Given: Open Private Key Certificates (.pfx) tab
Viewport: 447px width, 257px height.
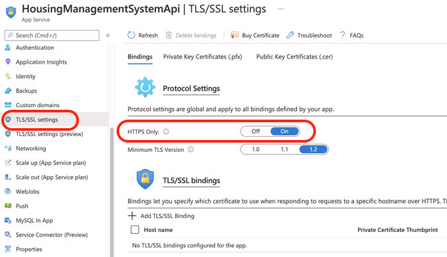Looking at the screenshot, I should (202, 57).
